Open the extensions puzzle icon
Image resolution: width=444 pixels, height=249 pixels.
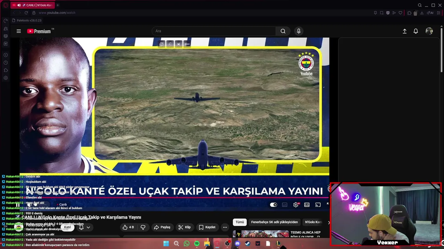[409, 13]
